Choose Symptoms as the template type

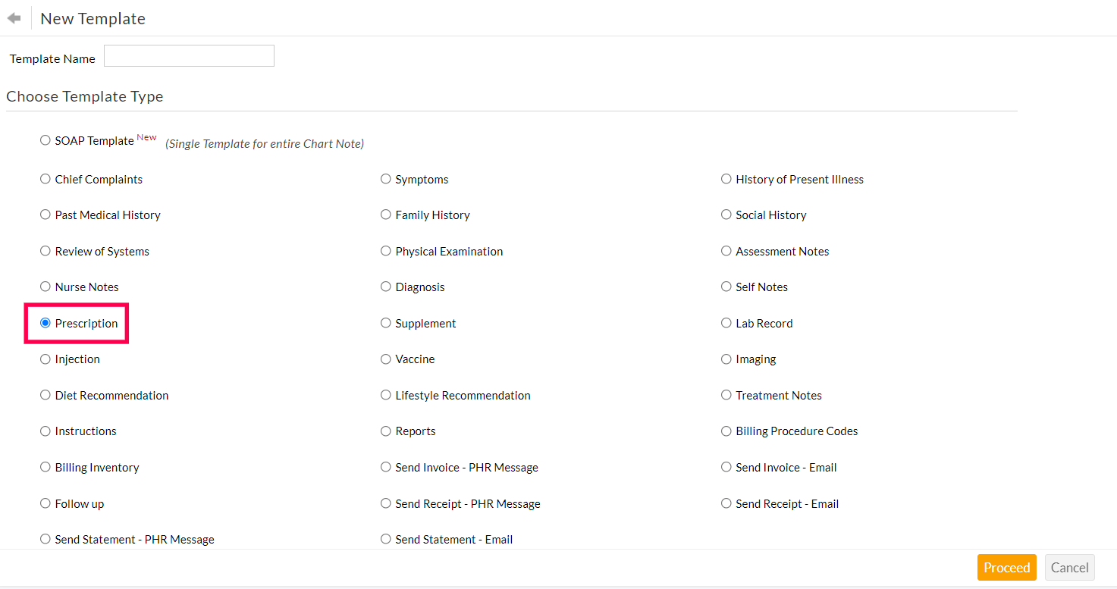click(385, 179)
